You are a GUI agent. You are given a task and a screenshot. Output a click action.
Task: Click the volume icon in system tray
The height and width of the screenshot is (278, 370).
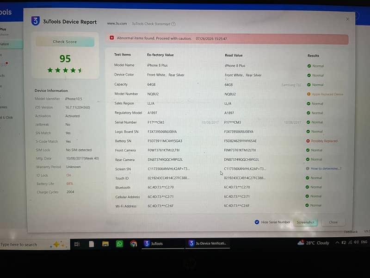tap(356, 242)
